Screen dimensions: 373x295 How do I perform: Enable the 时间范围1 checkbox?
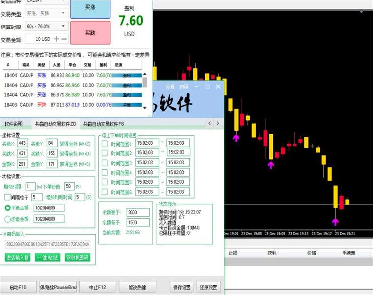(x=105, y=144)
